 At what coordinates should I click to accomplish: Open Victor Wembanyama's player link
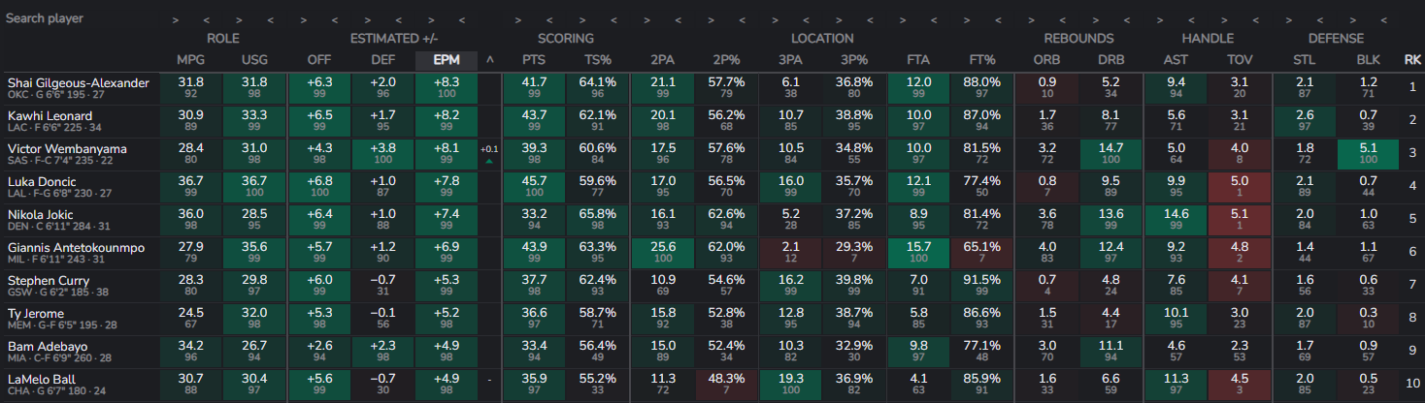[x=67, y=149]
